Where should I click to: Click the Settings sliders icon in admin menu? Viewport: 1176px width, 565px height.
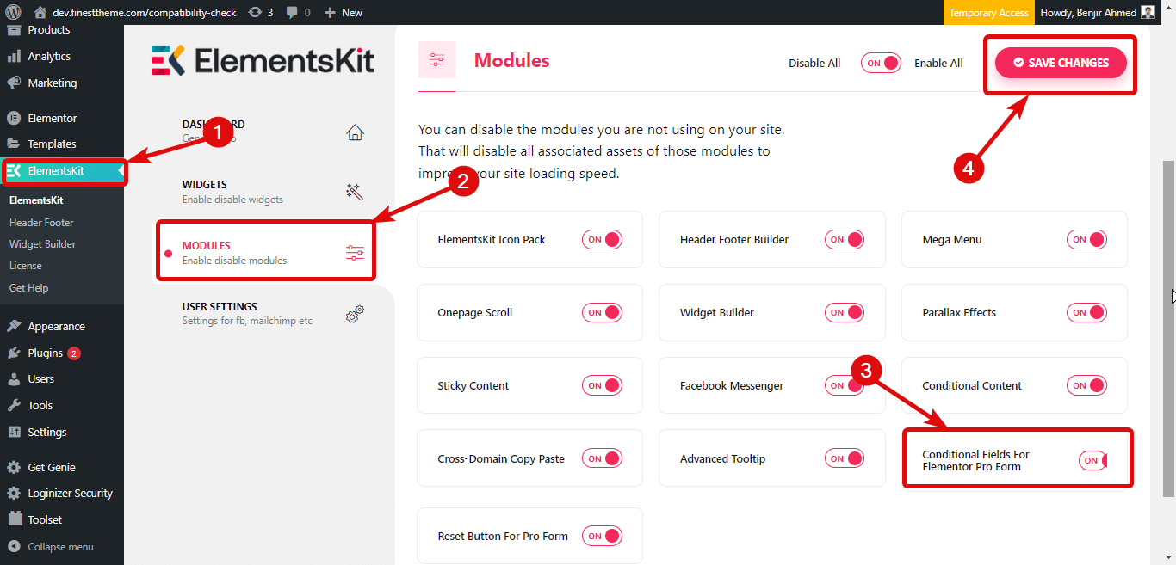[14, 432]
